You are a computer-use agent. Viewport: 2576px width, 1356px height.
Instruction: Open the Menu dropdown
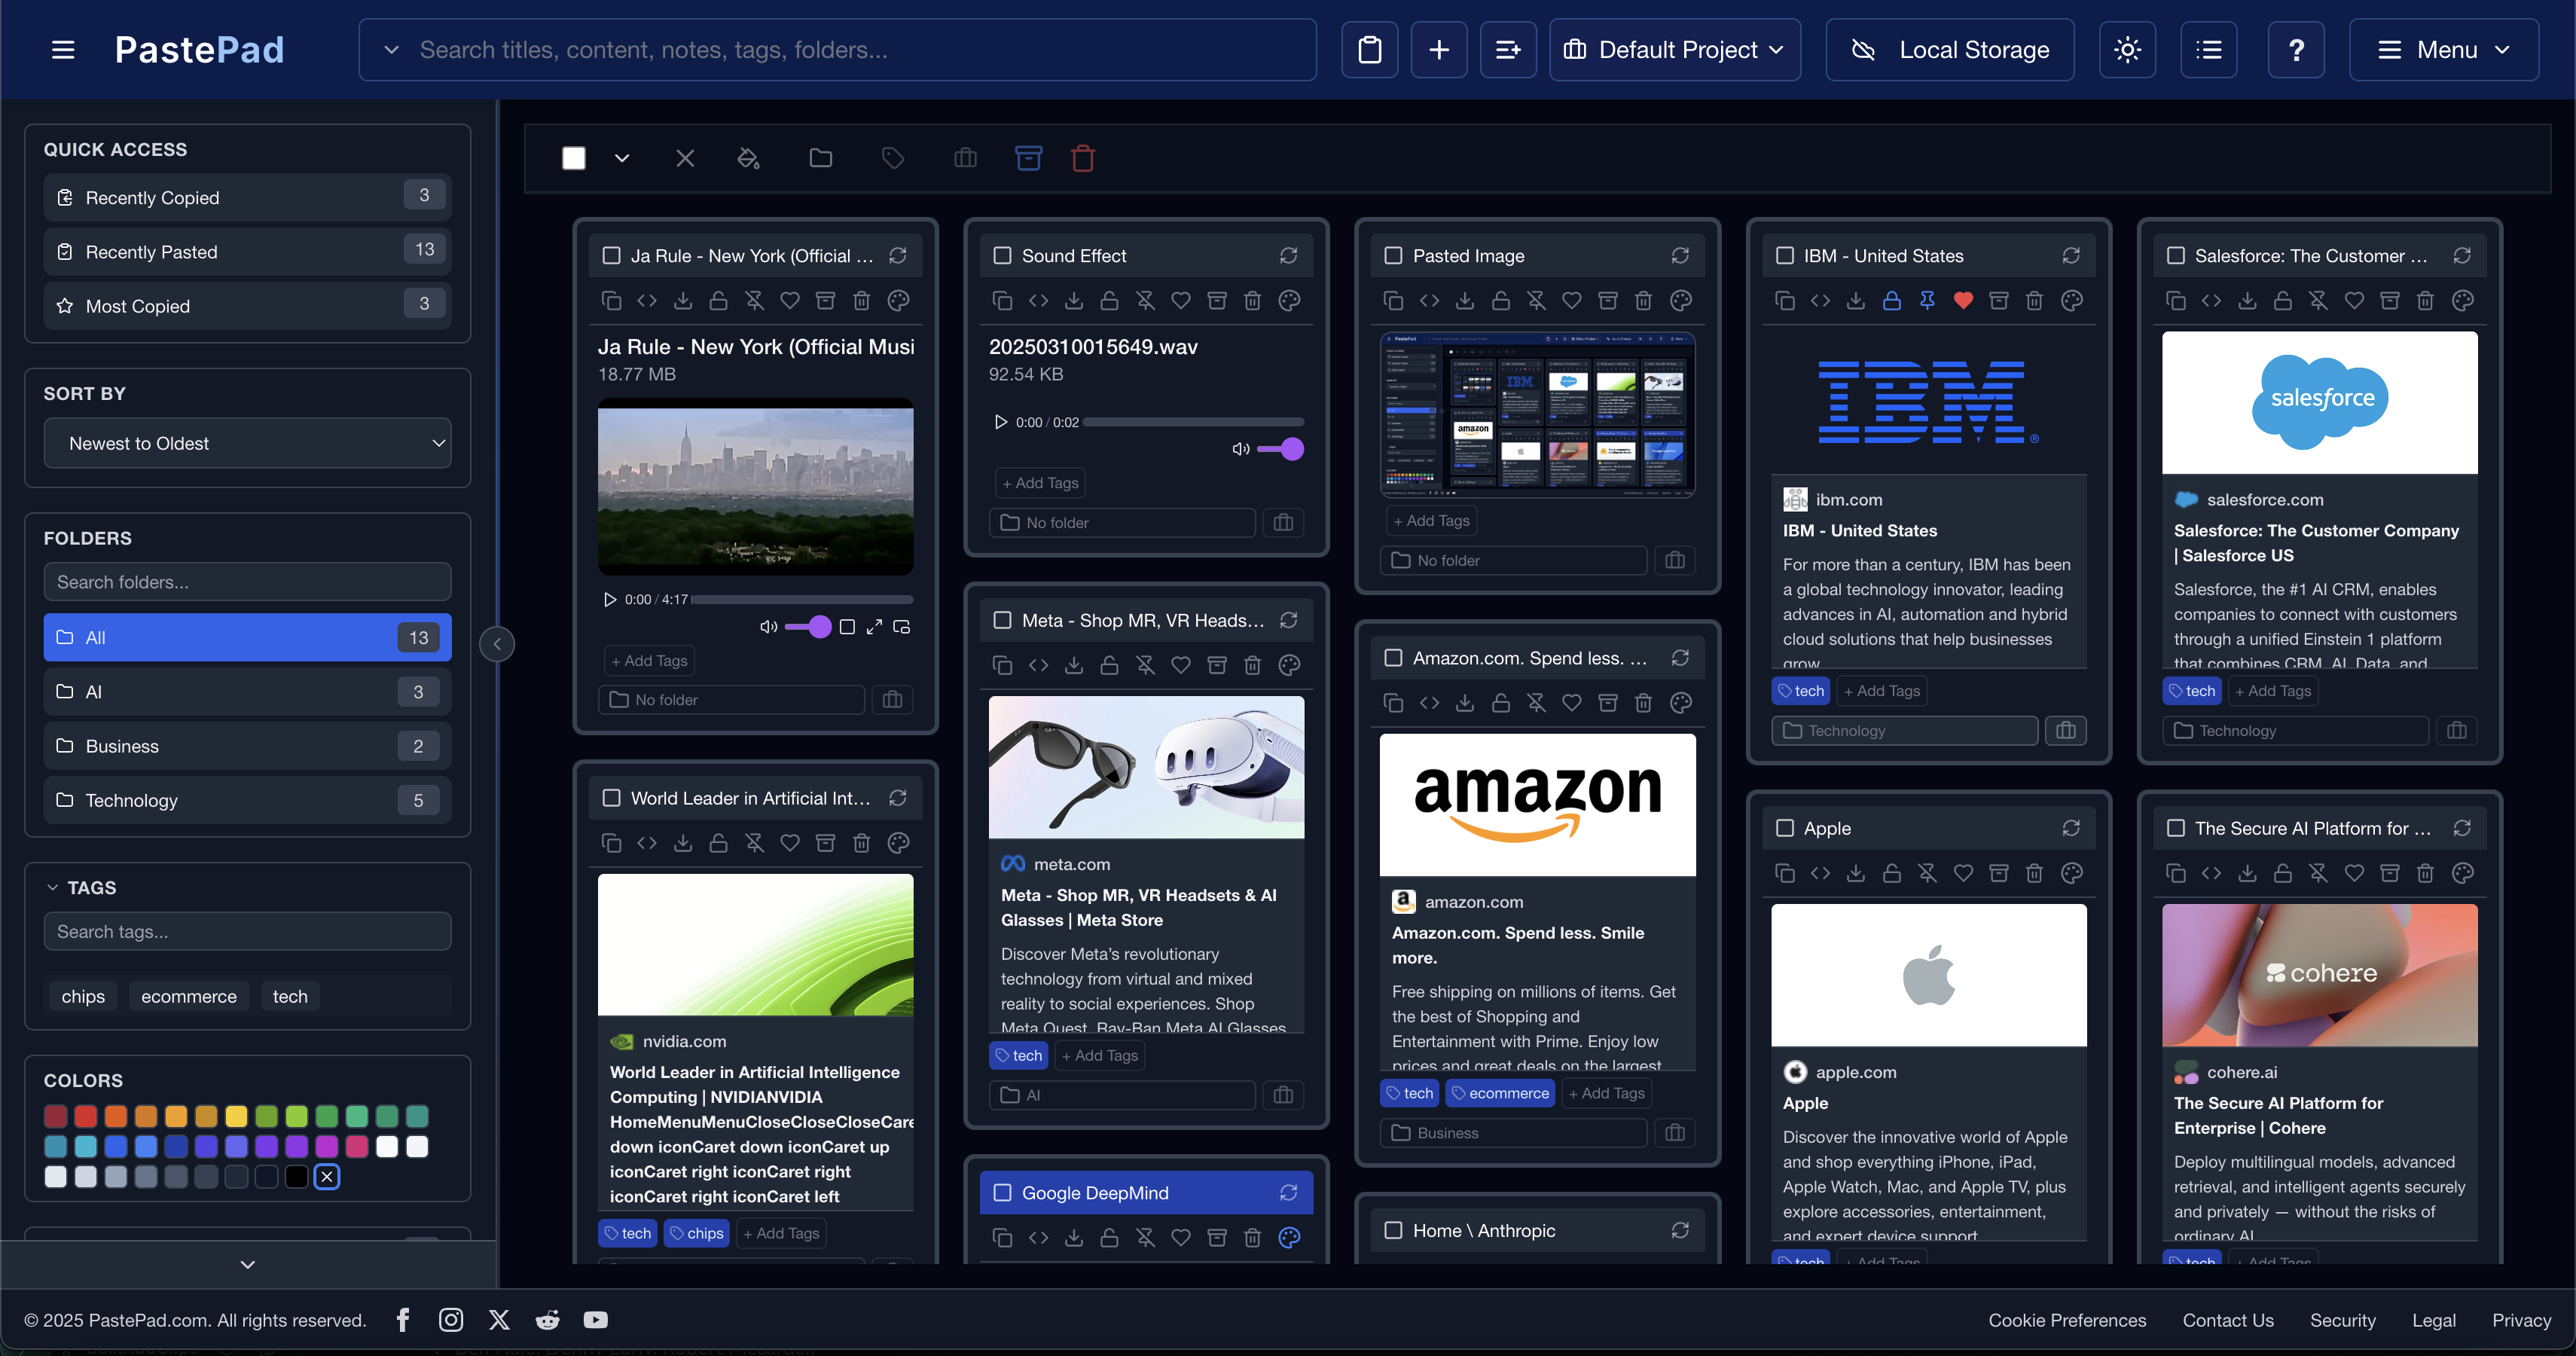[2443, 50]
